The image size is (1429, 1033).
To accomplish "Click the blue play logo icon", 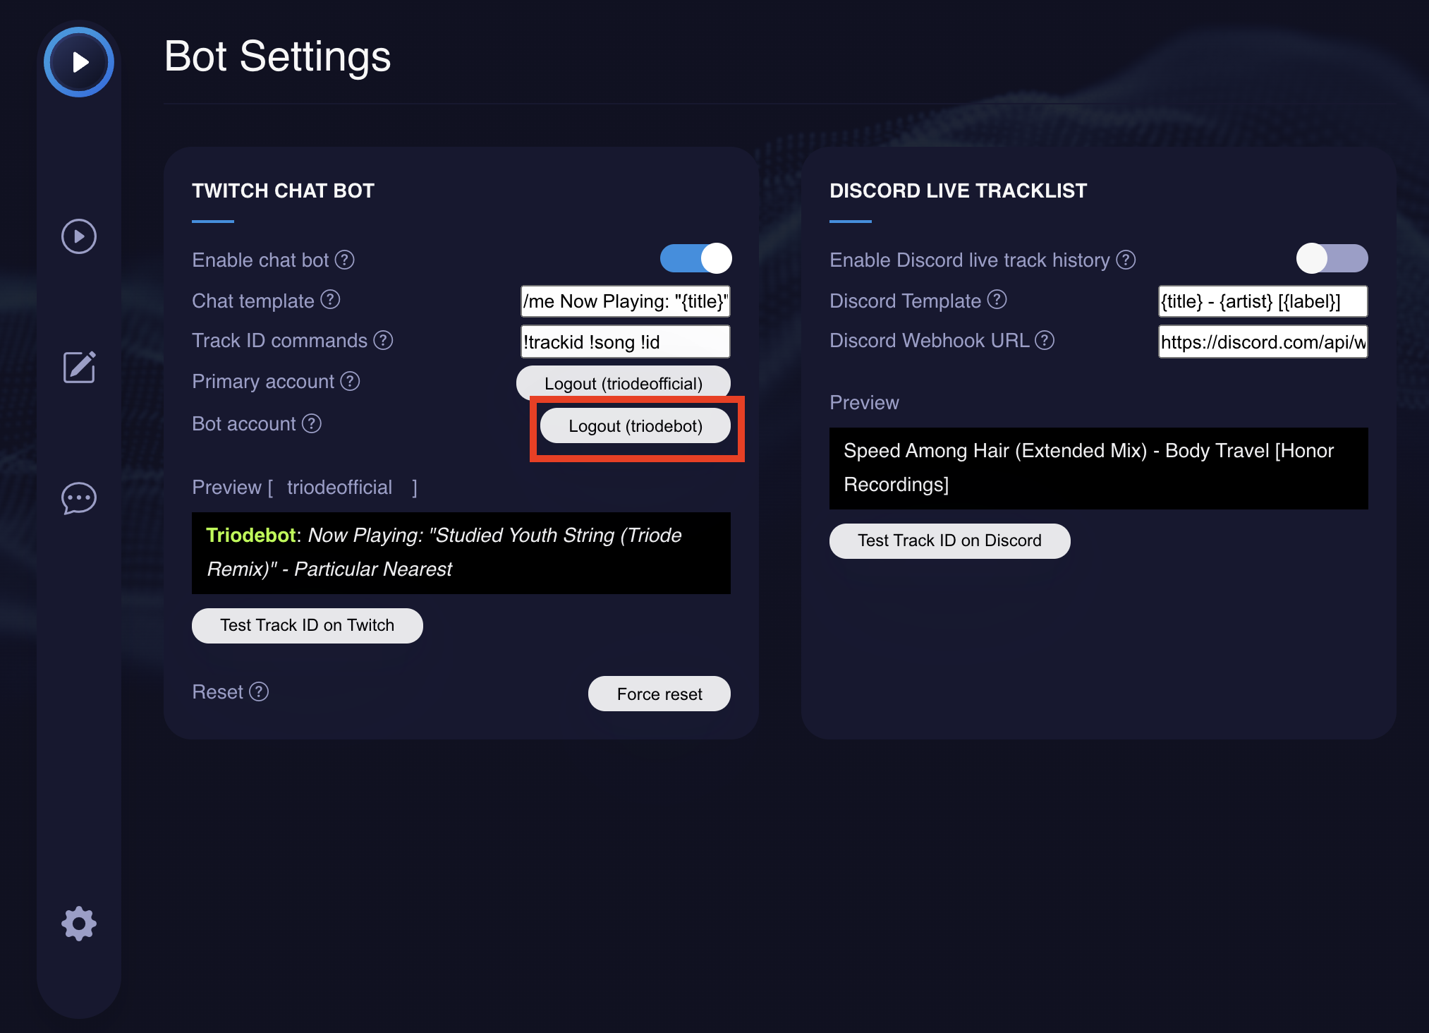I will pos(79,62).
